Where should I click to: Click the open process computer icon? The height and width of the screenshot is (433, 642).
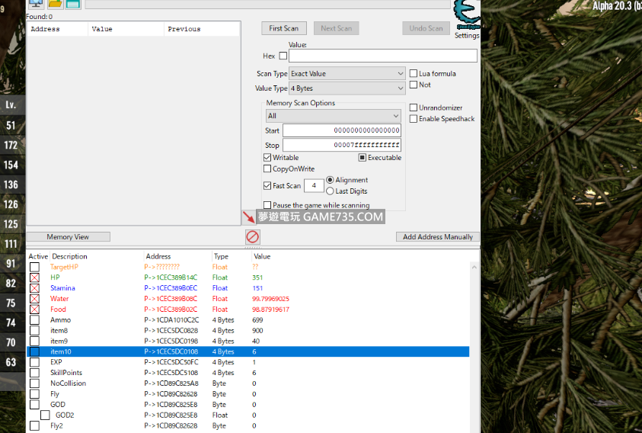pyautogui.click(x=35, y=4)
